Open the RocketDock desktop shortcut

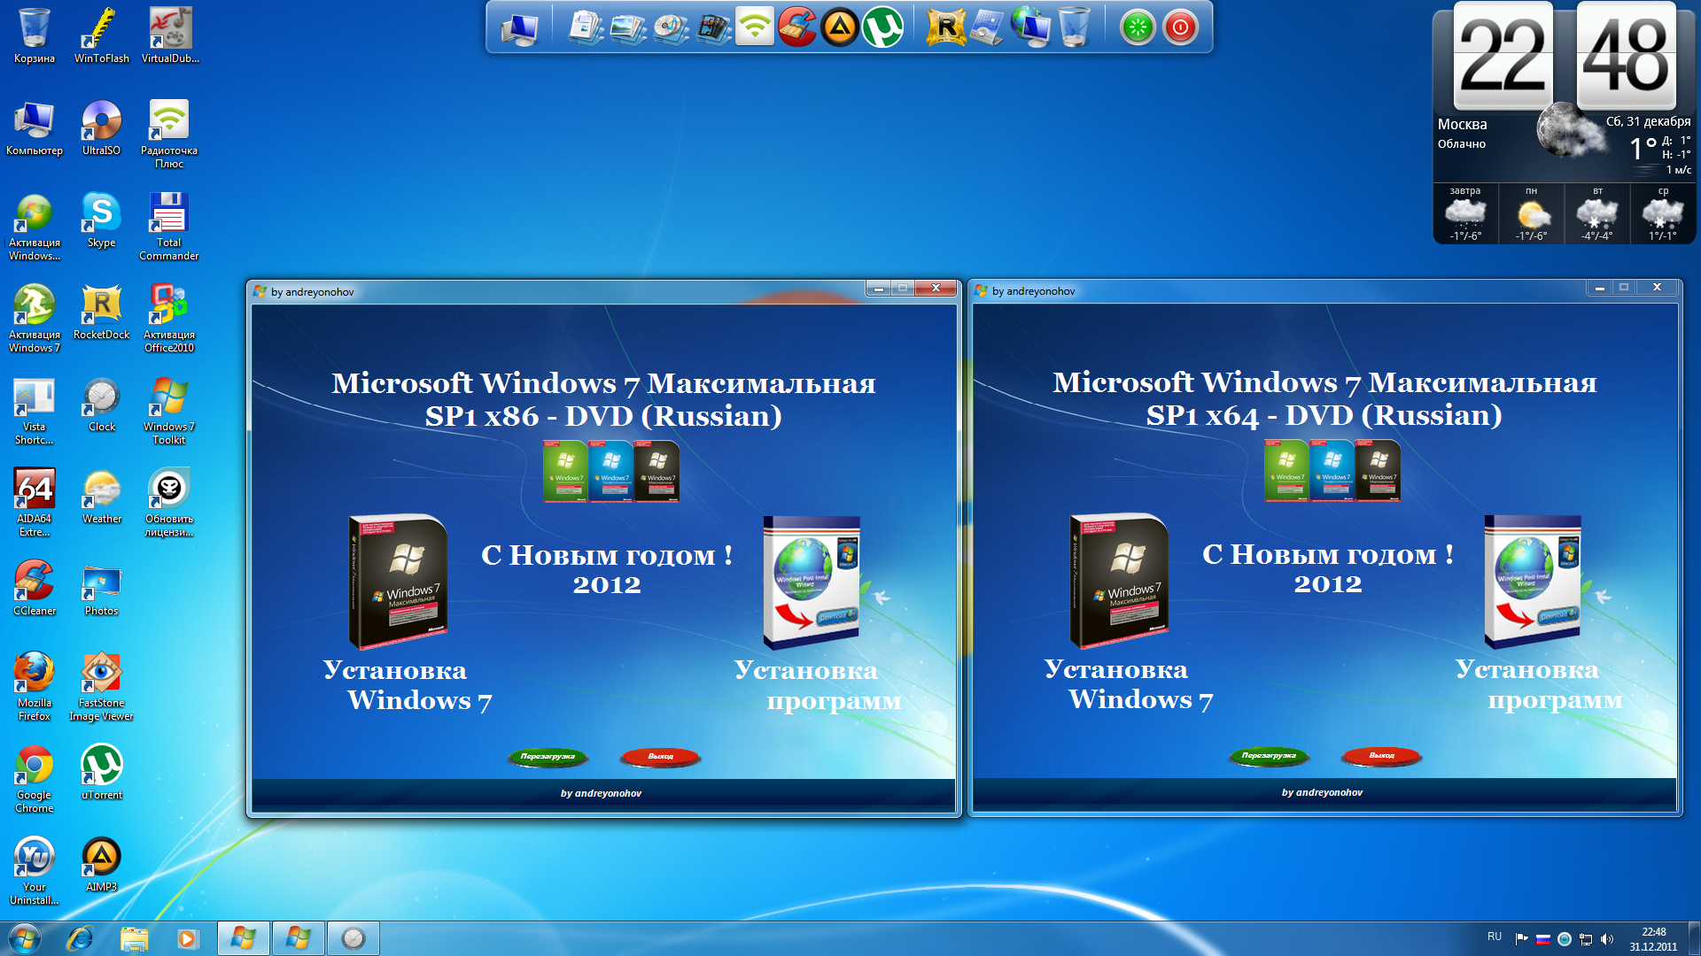tap(101, 312)
